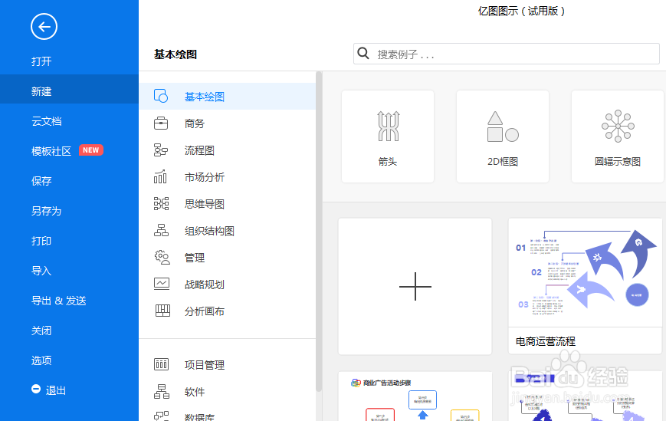Screen dimensions: 666x421
Task: Select the 市场分析 category label
Action: click(205, 177)
